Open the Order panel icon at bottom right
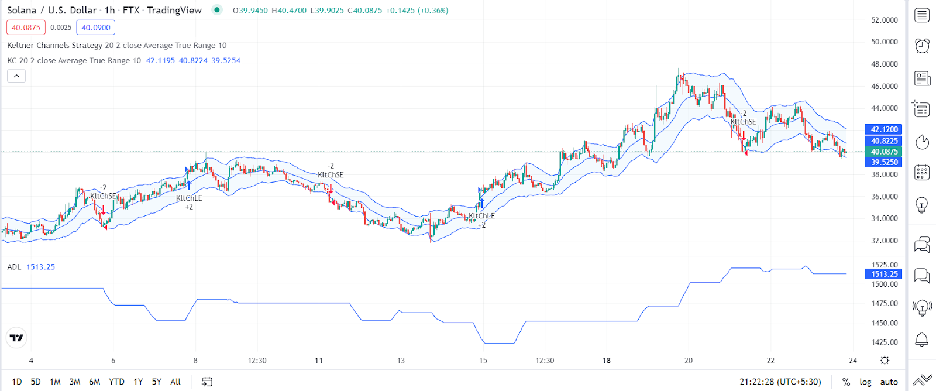Screen dimensions: 936x391 922,380
